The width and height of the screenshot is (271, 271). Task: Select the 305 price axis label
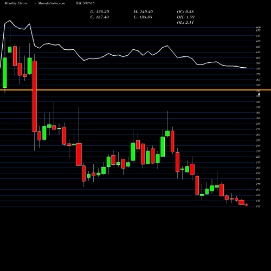[258, 113]
